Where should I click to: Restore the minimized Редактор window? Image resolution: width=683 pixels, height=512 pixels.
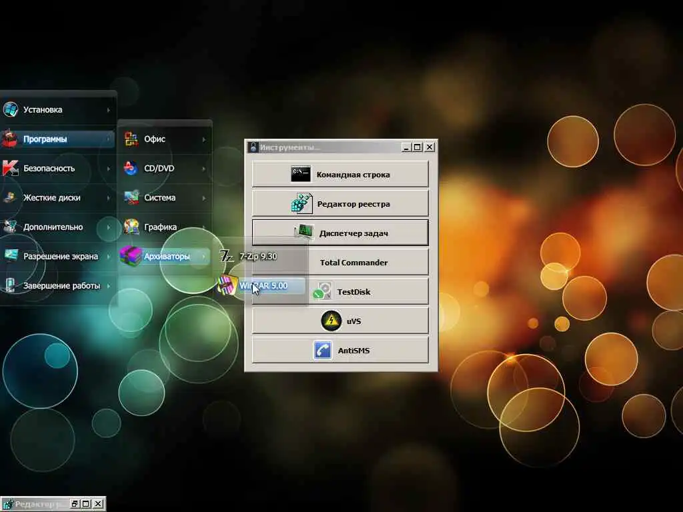pos(75,504)
